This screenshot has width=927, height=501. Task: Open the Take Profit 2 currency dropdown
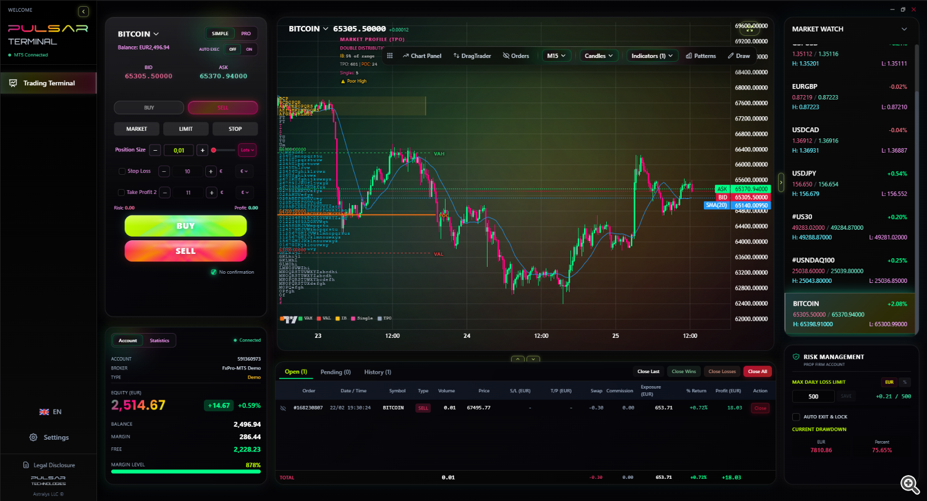245,192
